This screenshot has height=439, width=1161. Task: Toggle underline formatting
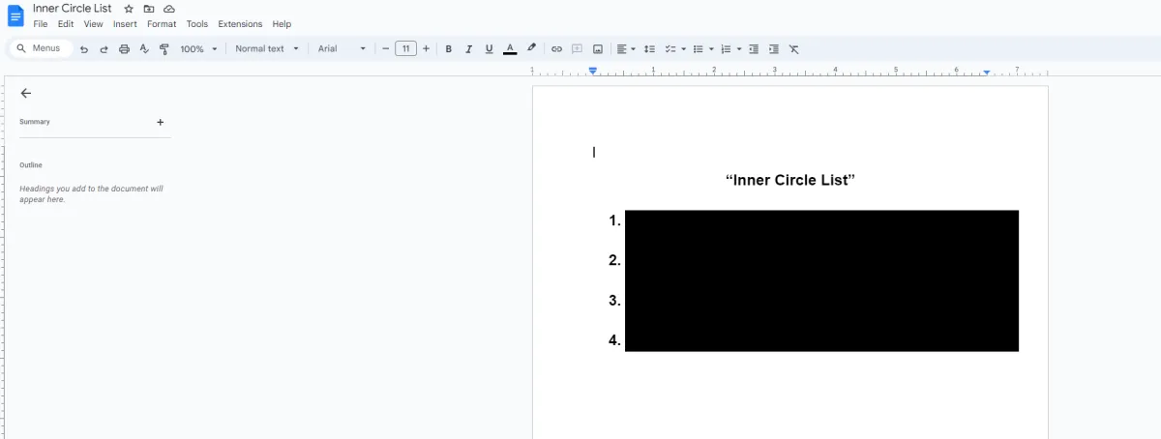coord(489,48)
